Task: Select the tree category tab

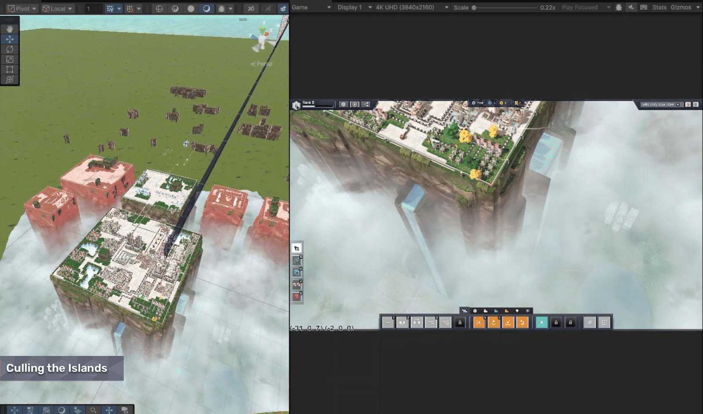Action: tap(517, 311)
